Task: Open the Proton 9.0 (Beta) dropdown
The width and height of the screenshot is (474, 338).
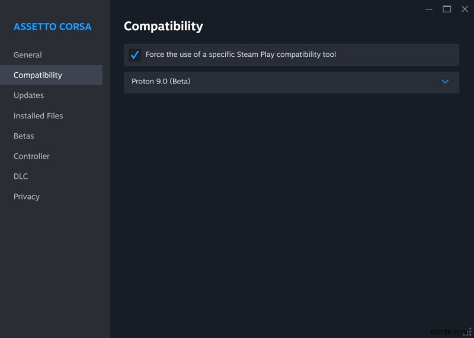Action: pyautogui.click(x=291, y=82)
